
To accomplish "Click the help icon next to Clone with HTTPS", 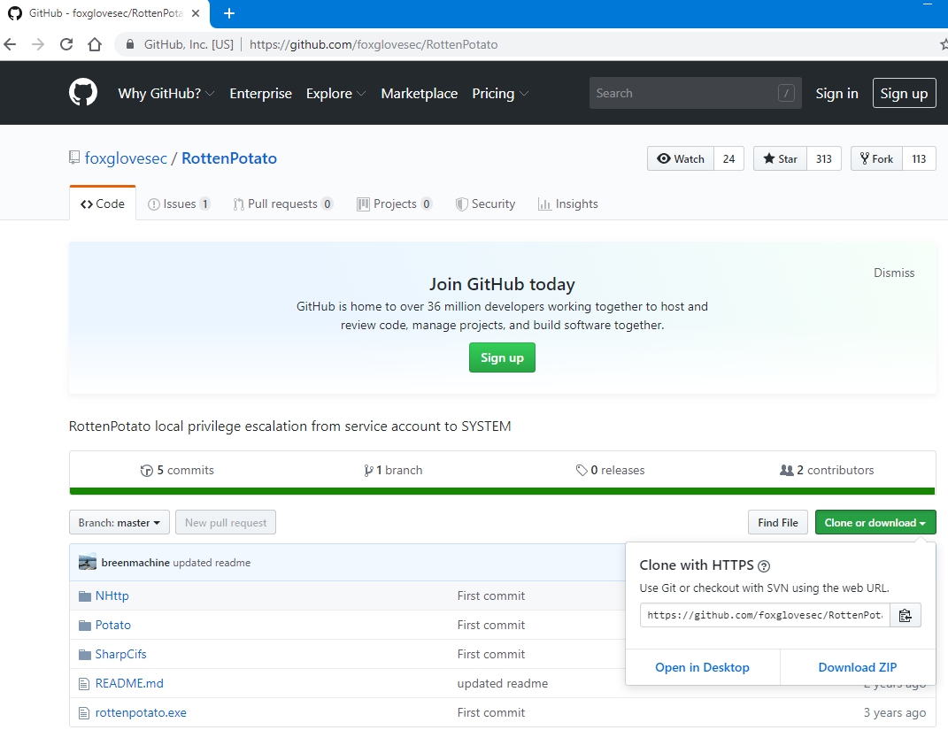I will (764, 566).
